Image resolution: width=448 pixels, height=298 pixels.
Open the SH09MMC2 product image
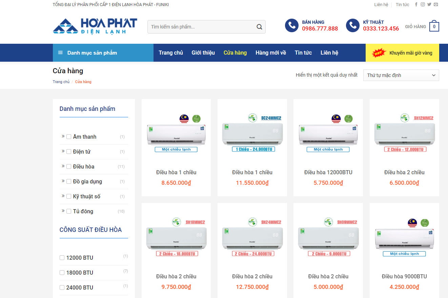(328, 238)
